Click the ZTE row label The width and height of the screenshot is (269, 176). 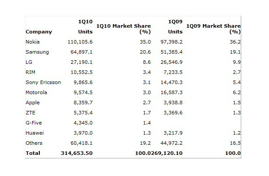[30, 113]
